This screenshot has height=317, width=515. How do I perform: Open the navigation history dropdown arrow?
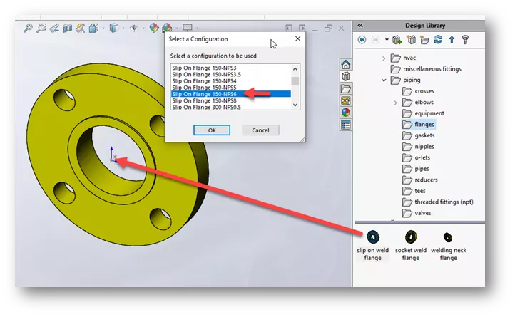pos(387,40)
